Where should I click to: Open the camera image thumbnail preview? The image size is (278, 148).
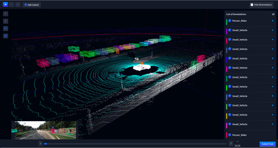pos(45,130)
